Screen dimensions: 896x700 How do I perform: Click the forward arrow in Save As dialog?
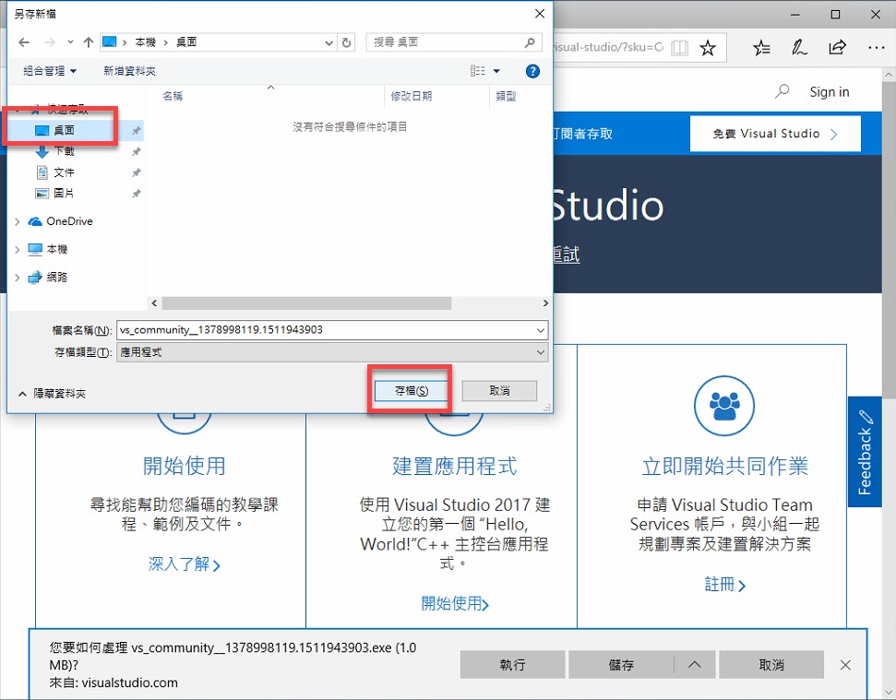pyautogui.click(x=50, y=42)
